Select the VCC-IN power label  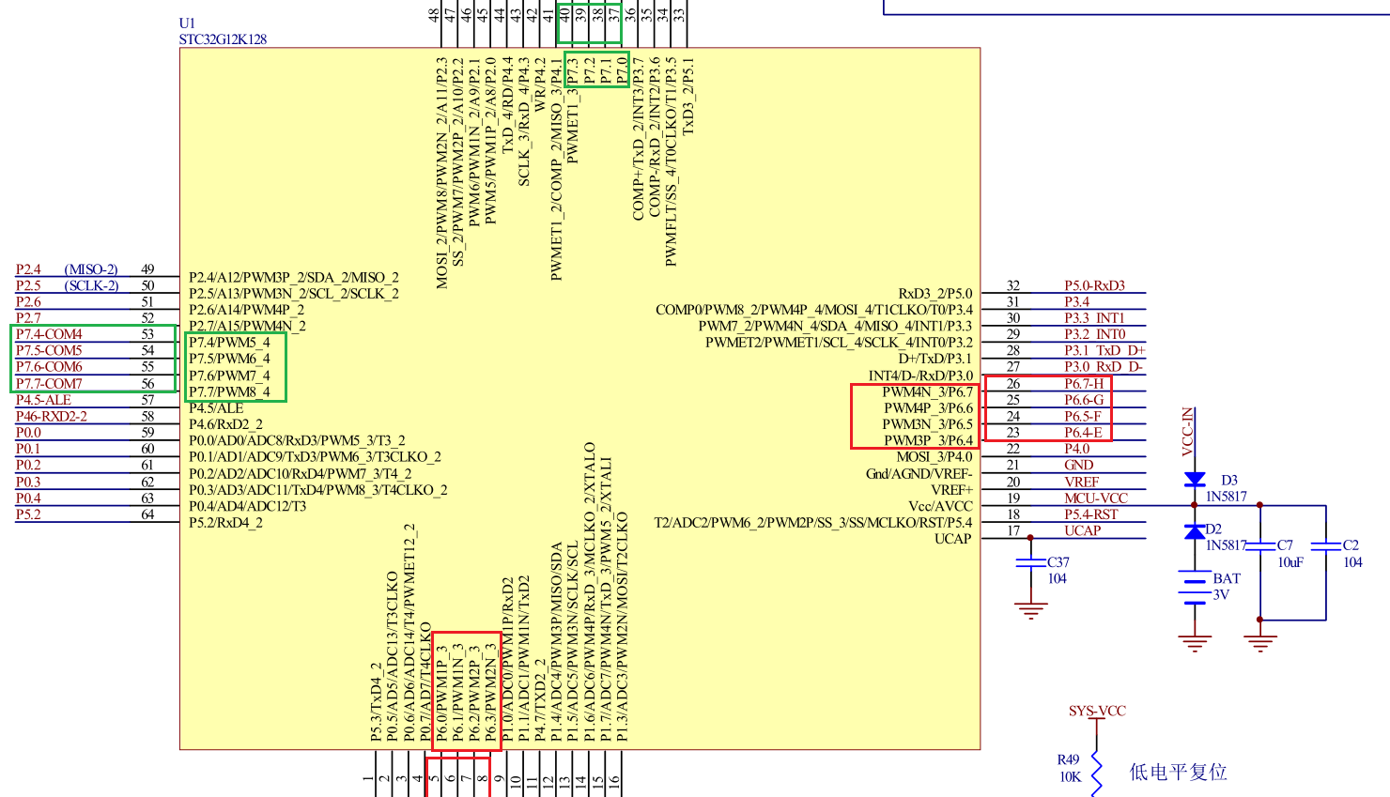coord(1187,432)
